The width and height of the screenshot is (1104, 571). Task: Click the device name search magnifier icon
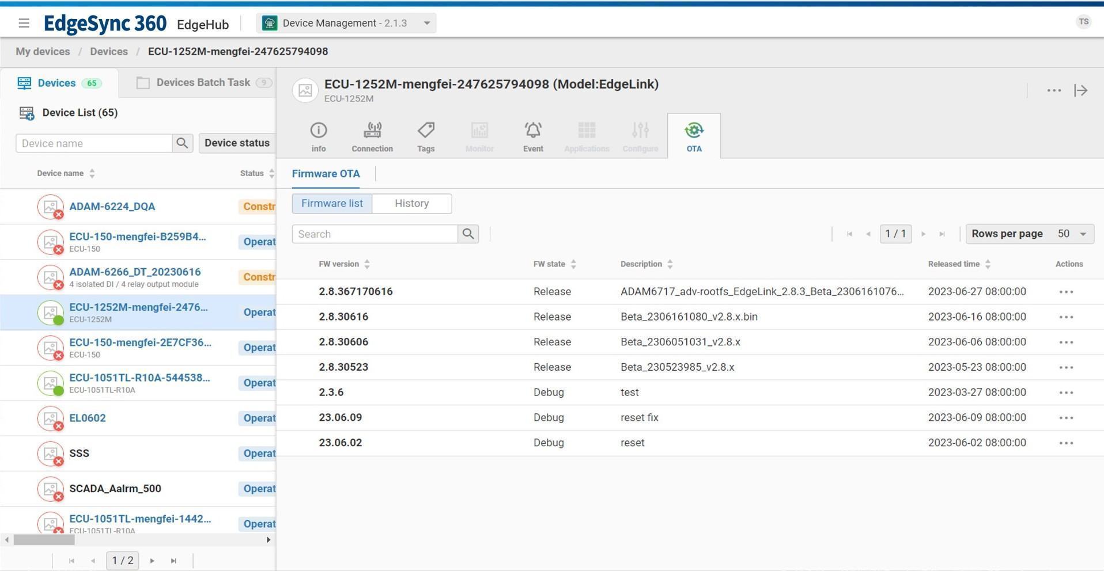(182, 143)
